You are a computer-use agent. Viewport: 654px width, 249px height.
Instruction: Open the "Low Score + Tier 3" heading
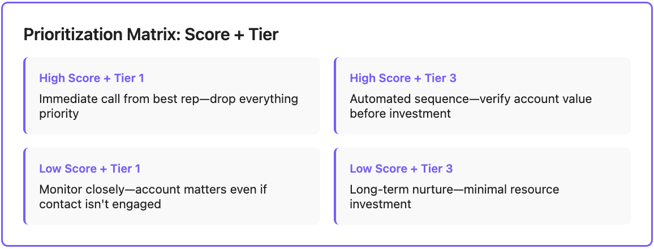(x=401, y=169)
